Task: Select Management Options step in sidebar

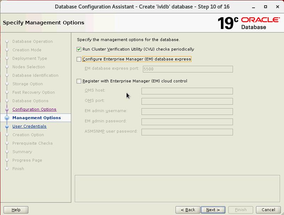Action: 37,118
